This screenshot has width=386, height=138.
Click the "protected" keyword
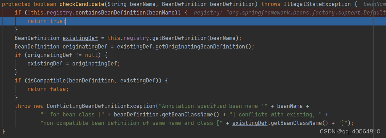click(16, 4)
